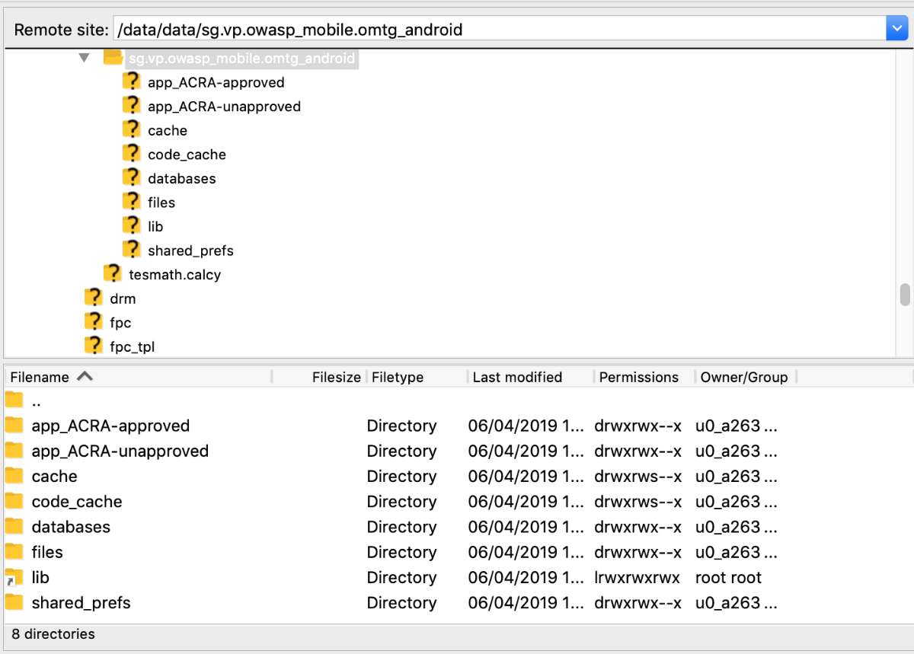Select databases node in the directory tree
The width and height of the screenshot is (914, 654).
click(x=182, y=179)
